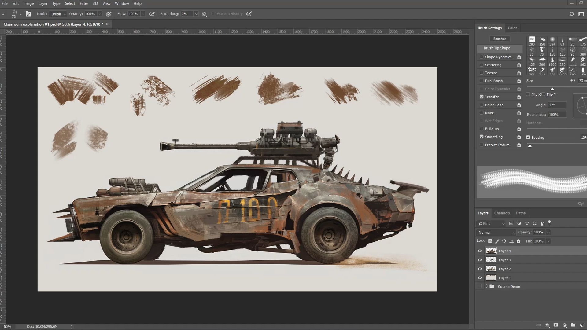This screenshot has width=587, height=330.
Task: Add a layer mask icon
Action: (x=556, y=325)
